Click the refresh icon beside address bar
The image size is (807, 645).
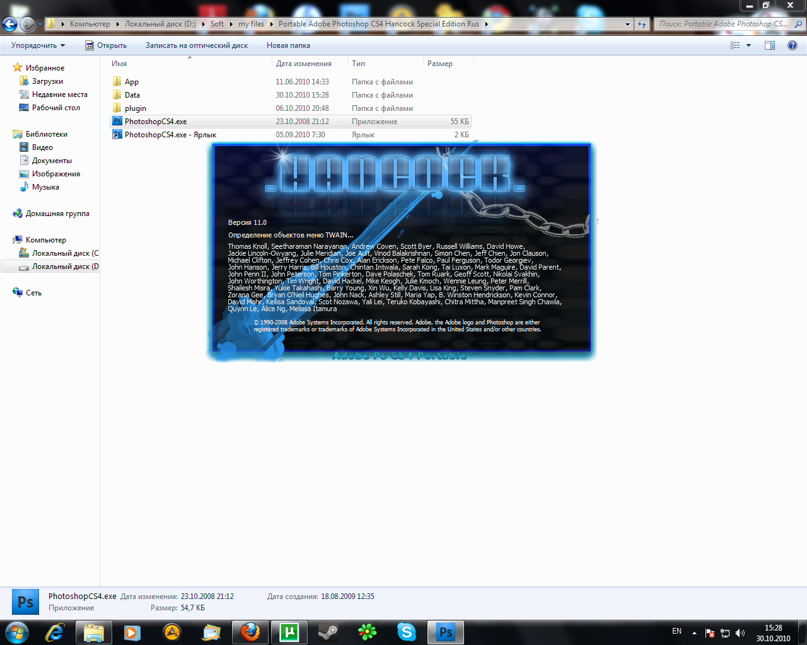pyautogui.click(x=642, y=24)
